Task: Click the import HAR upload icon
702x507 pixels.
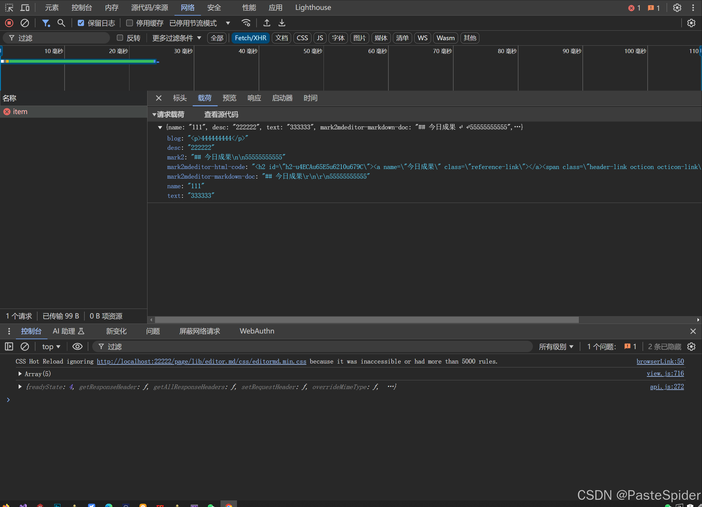Action: click(266, 23)
